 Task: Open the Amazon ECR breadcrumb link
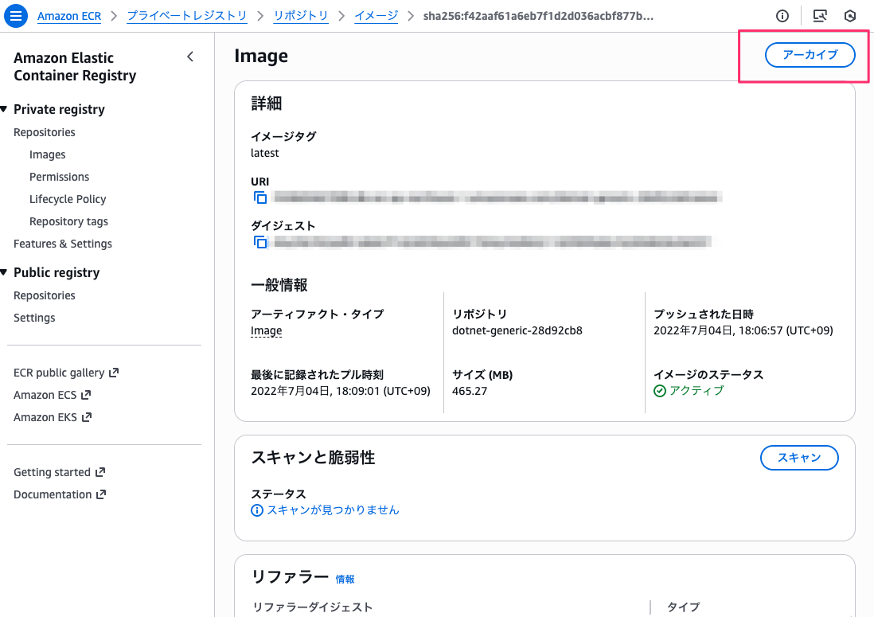click(69, 16)
